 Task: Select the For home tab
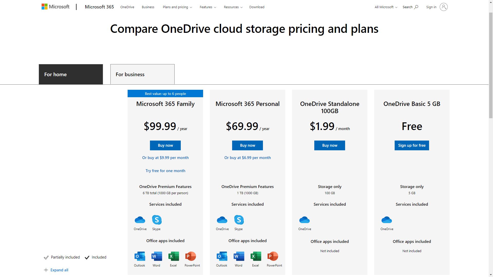pyautogui.click(x=71, y=74)
